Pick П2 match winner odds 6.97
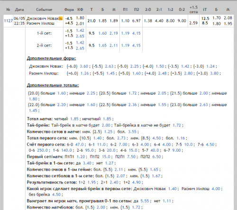Image resolution: width=237 pixels, height=210 pixels. tap(137, 21)
